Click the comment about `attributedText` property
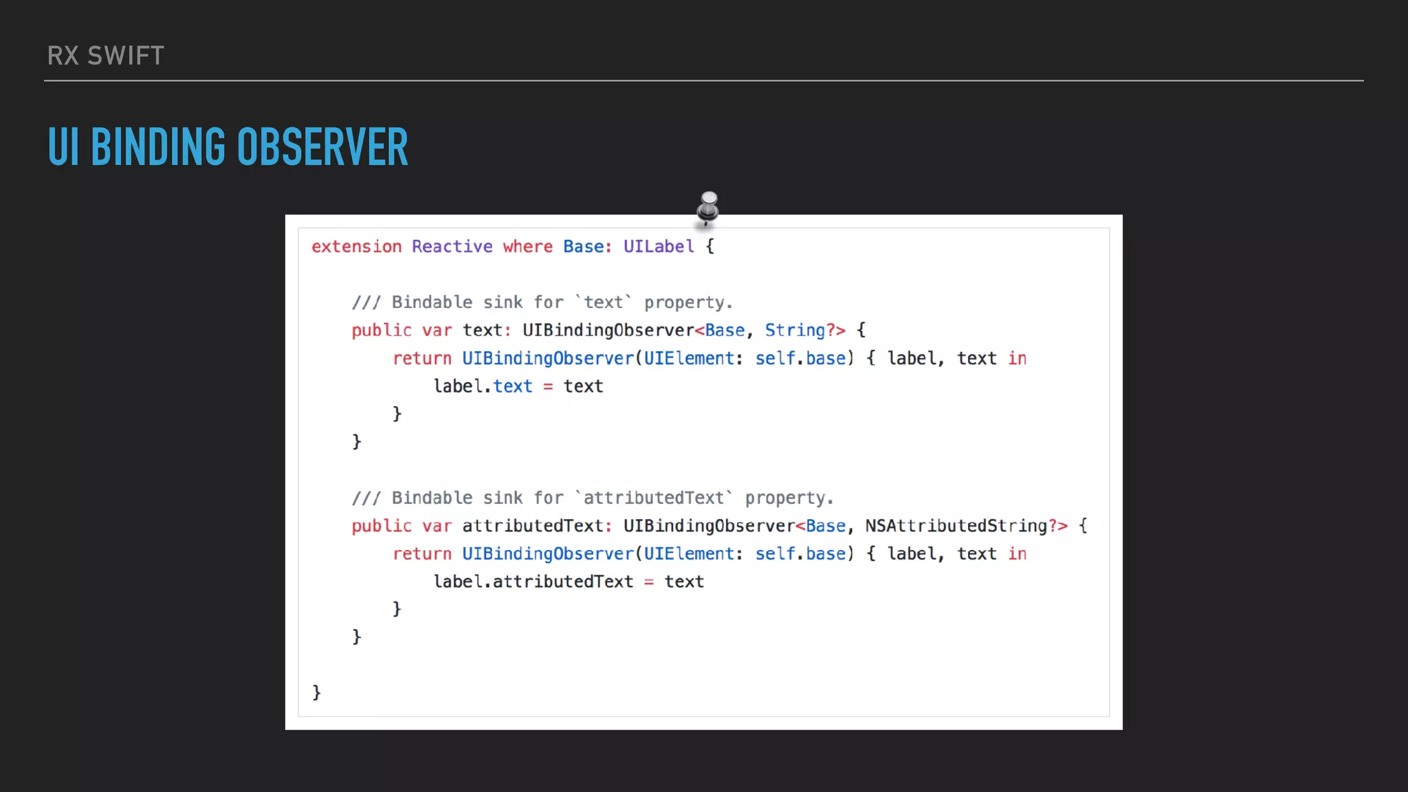 [x=593, y=498]
